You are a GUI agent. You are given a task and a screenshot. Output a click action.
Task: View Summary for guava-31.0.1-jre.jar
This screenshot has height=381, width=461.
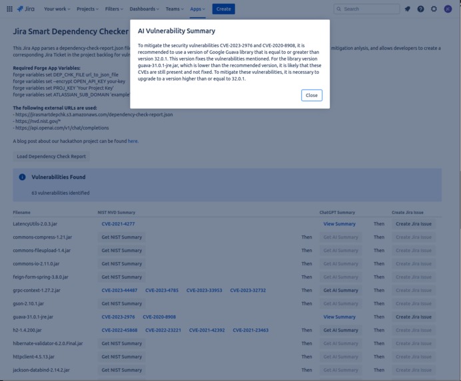pos(340,317)
